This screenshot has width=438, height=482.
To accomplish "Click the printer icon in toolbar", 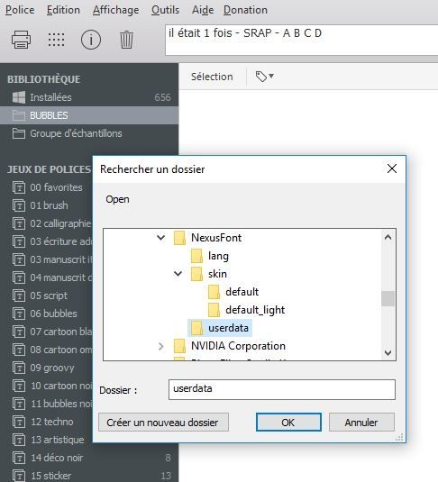I will (21, 40).
